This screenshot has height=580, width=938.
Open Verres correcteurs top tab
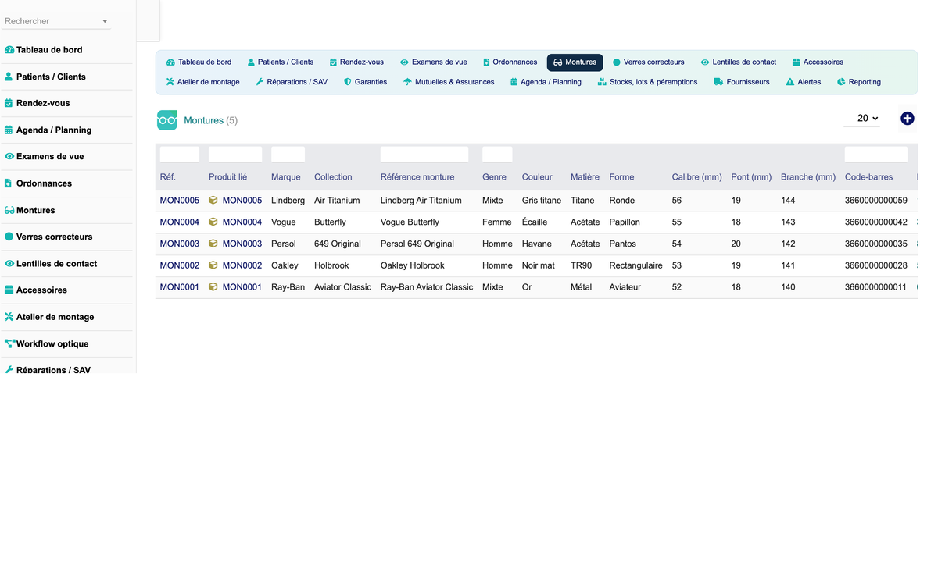[648, 62]
